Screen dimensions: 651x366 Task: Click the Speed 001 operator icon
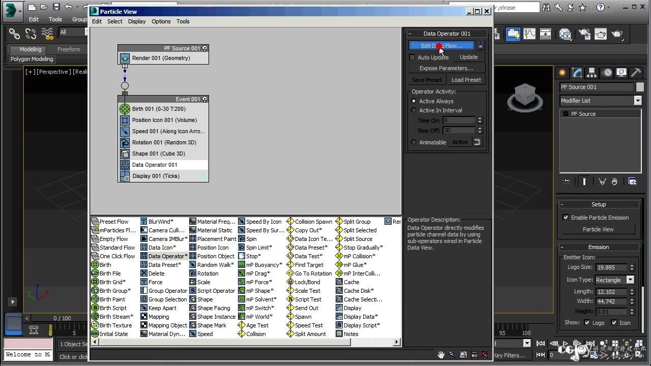[x=125, y=131]
